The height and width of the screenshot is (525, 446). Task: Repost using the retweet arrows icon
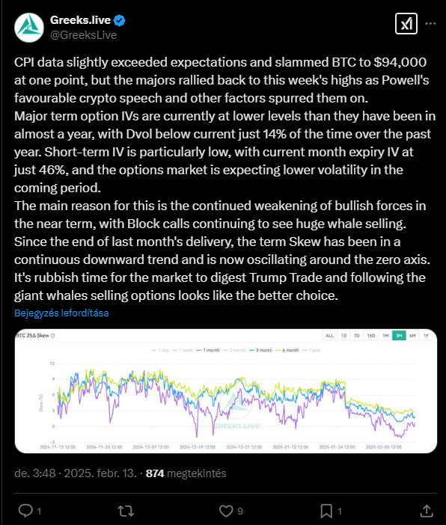tap(126, 511)
